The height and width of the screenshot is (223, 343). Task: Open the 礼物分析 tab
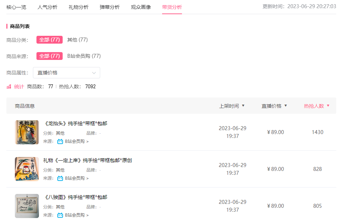(x=79, y=7)
